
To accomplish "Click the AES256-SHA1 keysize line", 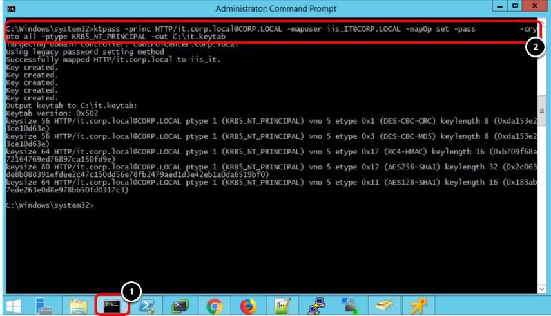I will coord(271,171).
